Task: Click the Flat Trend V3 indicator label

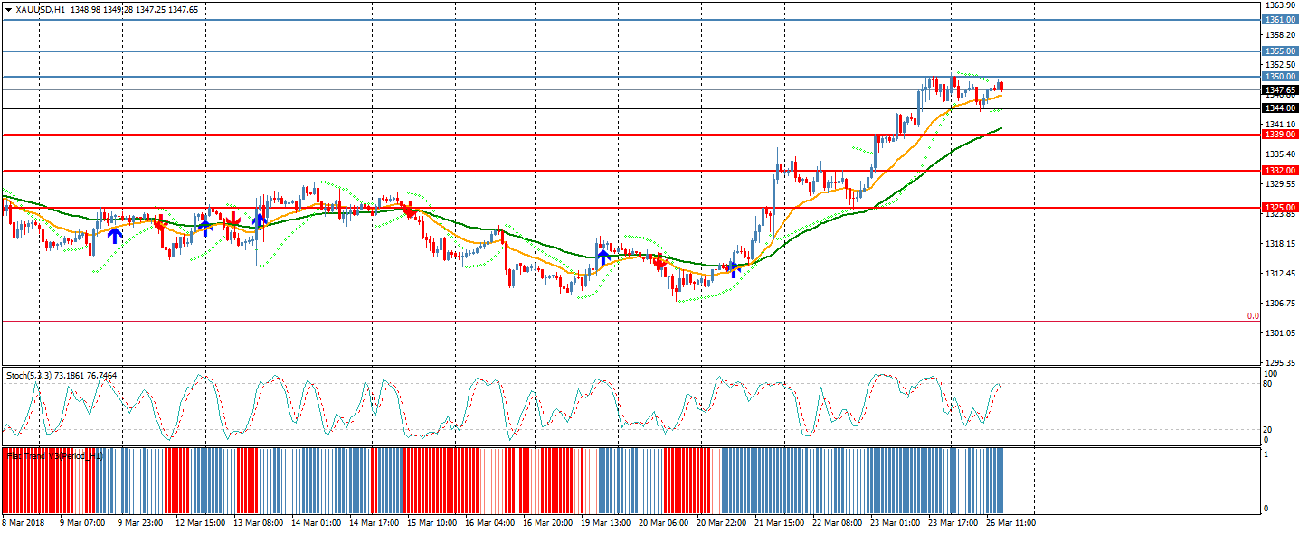Action: [54, 456]
